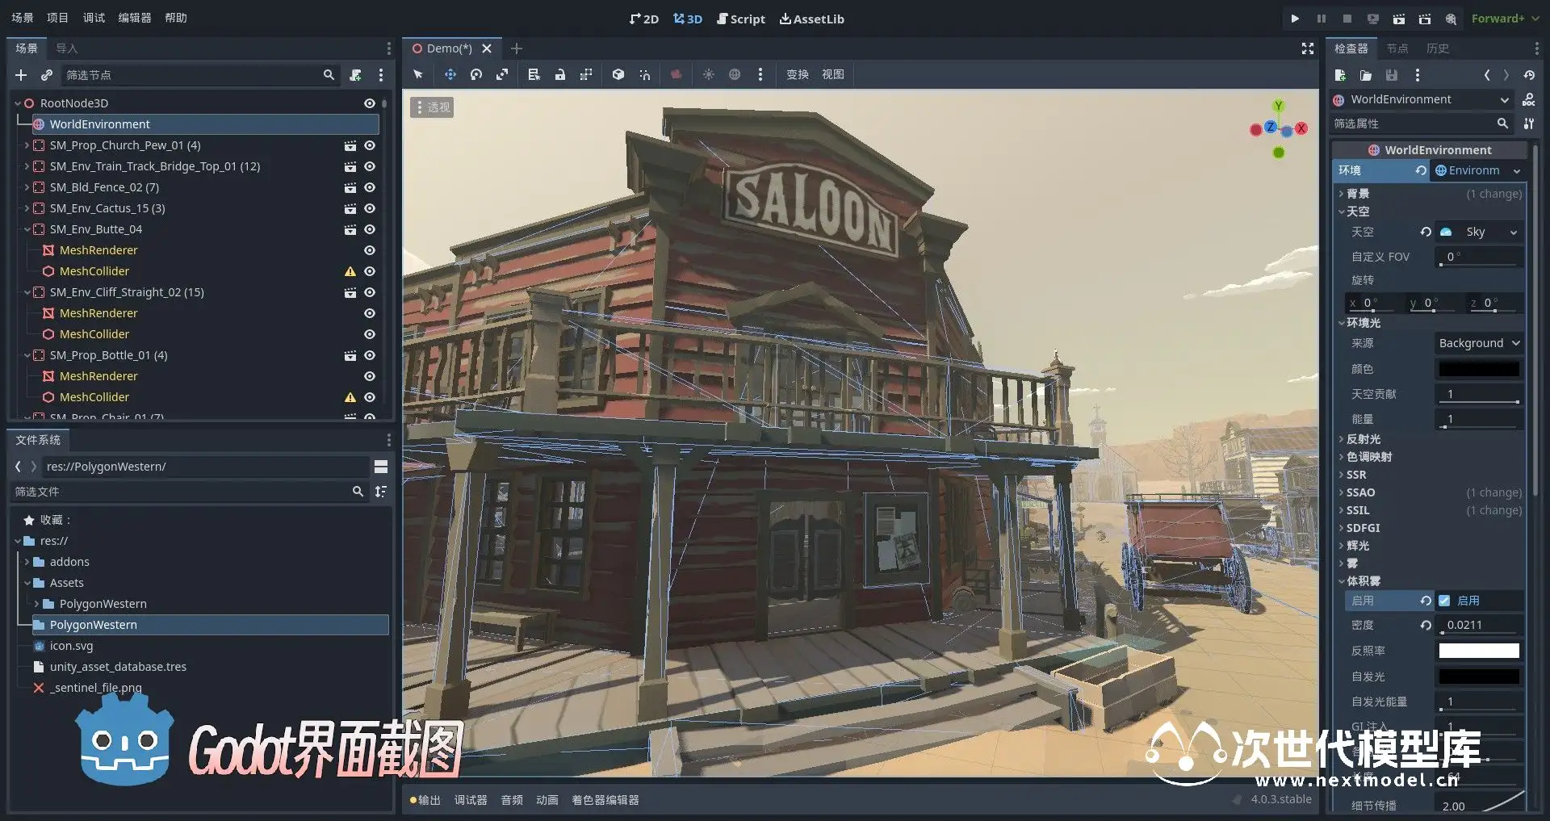Expand the SSAO section in inspector

[1360, 492]
